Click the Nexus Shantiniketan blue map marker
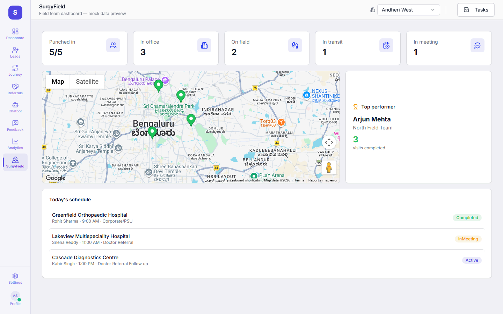503x314 pixels. 307,95
